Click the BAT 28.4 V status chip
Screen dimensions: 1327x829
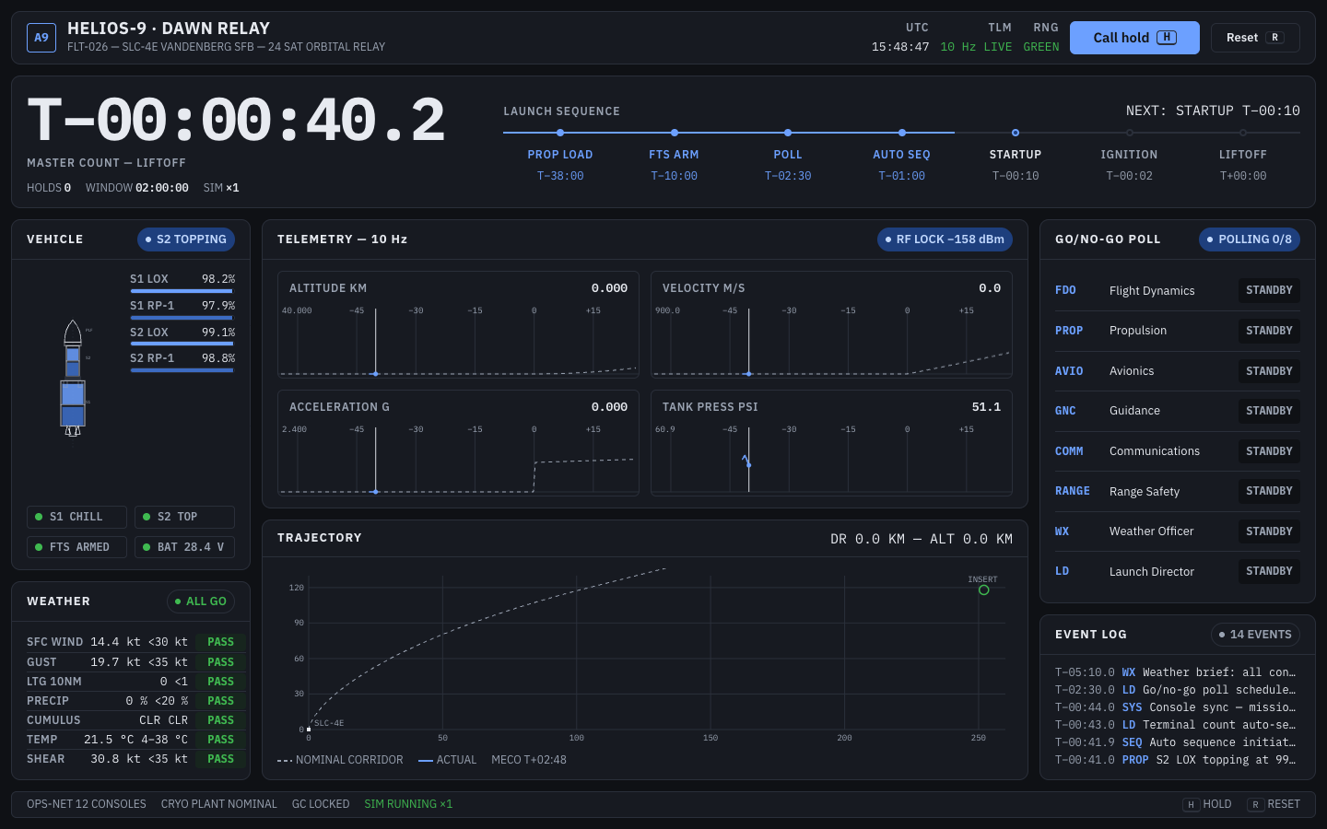(x=184, y=547)
